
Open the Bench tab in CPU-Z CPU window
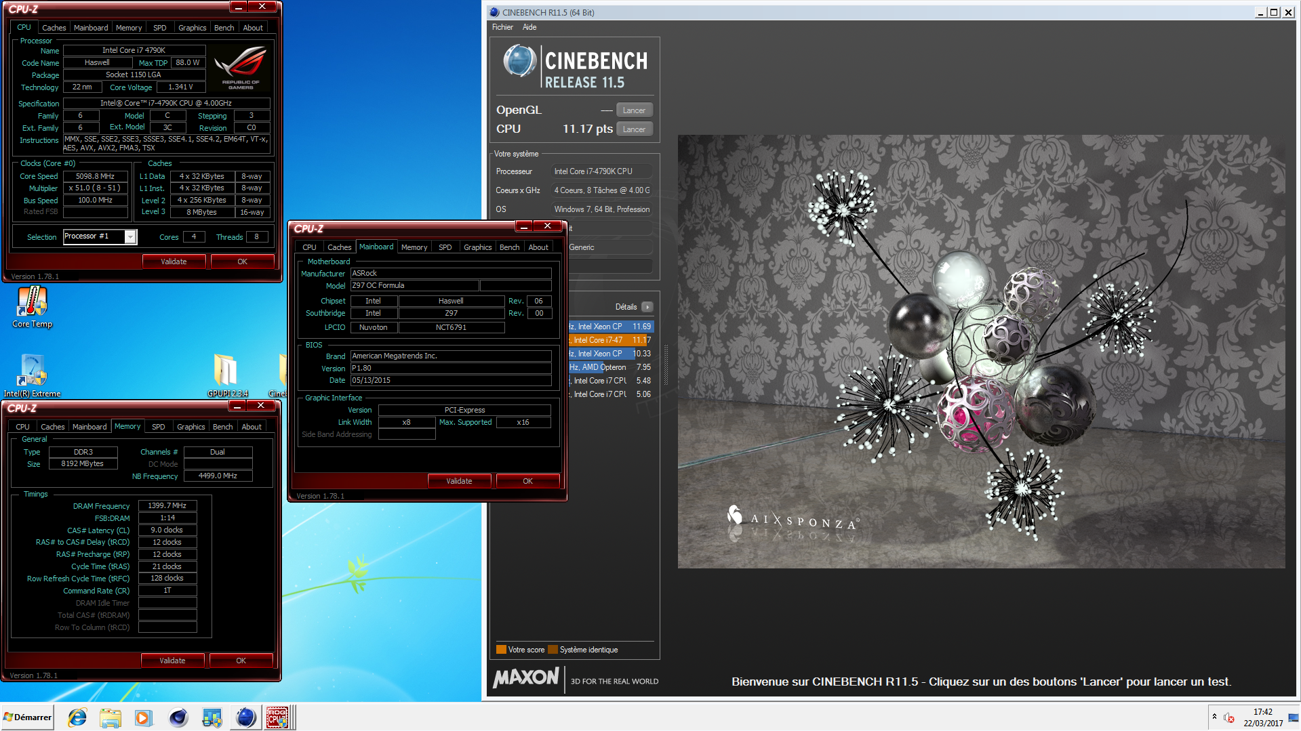pyautogui.click(x=224, y=28)
